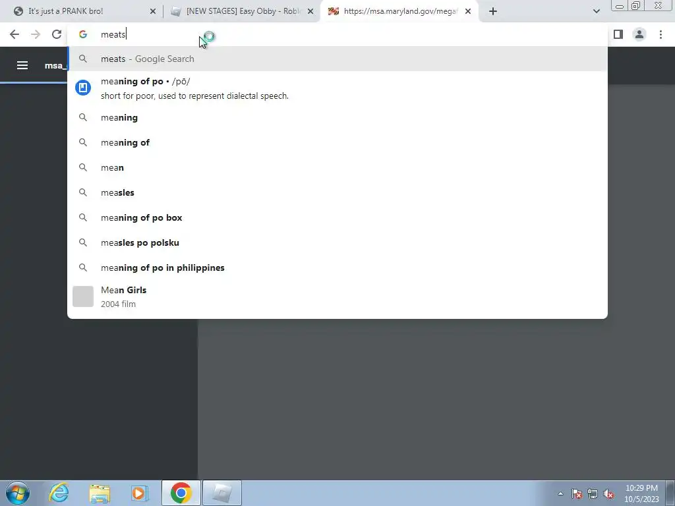675x506 pixels.
Task: Click the magnifier icon beside "measles"
Action: pos(83,192)
